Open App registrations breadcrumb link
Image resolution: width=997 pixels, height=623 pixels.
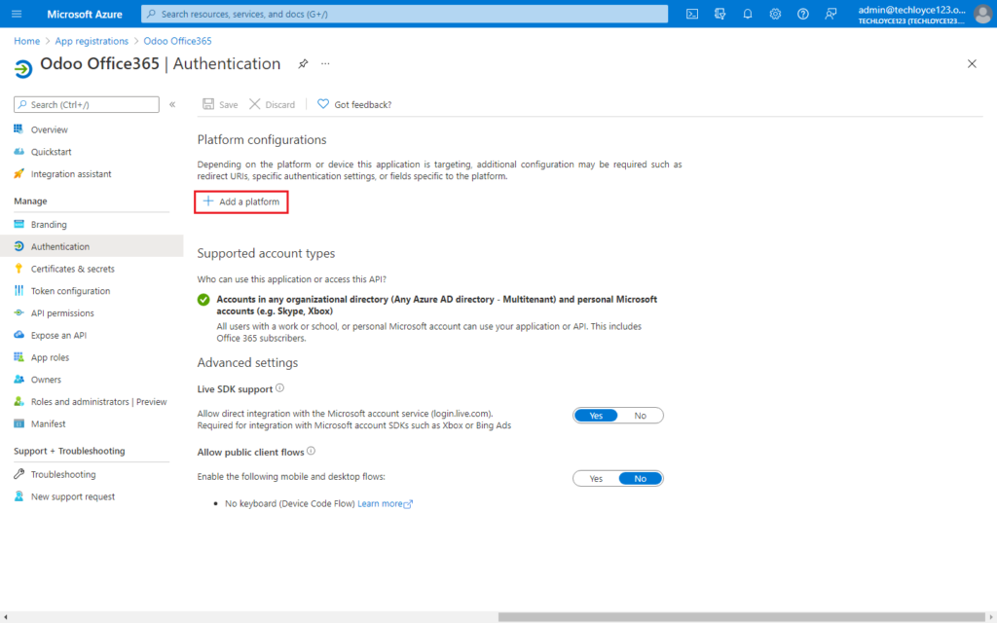tap(92, 41)
